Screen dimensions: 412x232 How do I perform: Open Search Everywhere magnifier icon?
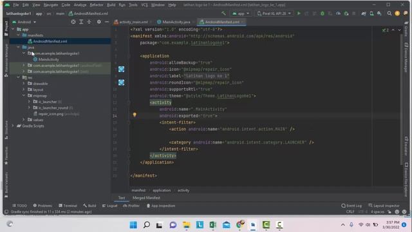tap(389, 14)
